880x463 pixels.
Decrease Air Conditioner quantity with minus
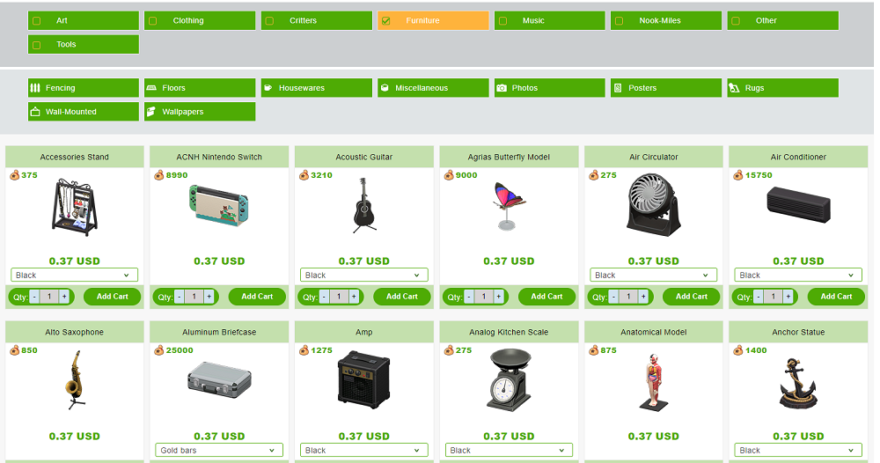pyautogui.click(x=759, y=297)
